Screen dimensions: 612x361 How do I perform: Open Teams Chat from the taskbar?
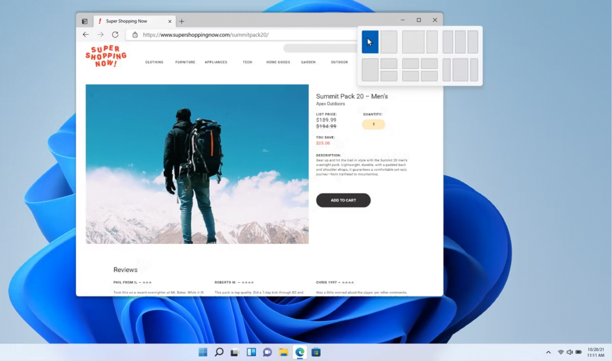pos(267,352)
